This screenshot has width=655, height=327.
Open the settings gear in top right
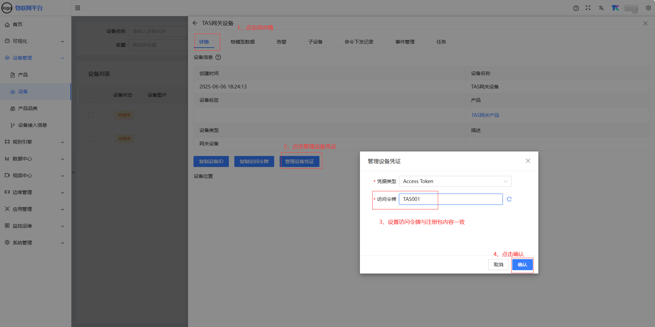click(x=648, y=8)
